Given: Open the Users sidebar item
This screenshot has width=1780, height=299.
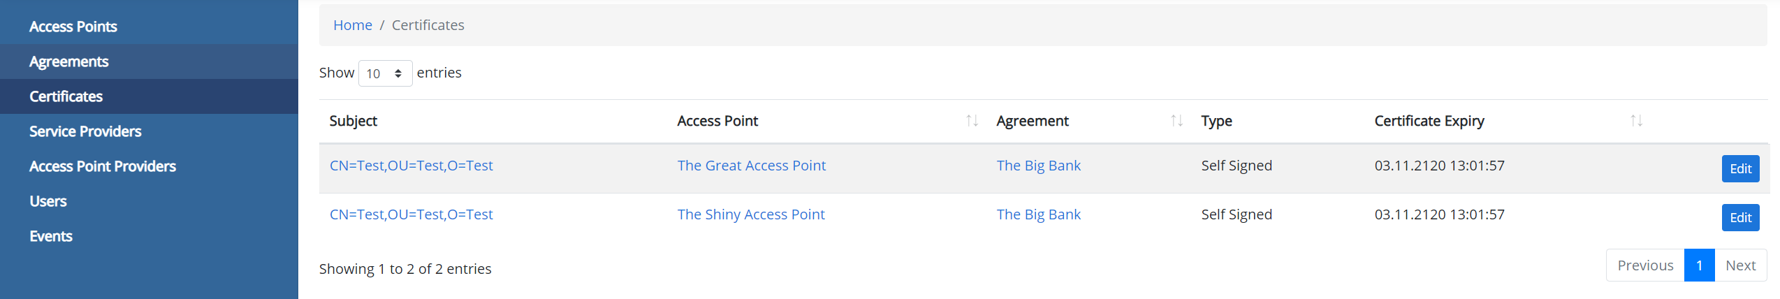Looking at the screenshot, I should [48, 201].
